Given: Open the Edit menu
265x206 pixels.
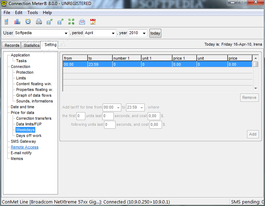Looking at the screenshot, I should click(x=19, y=13).
